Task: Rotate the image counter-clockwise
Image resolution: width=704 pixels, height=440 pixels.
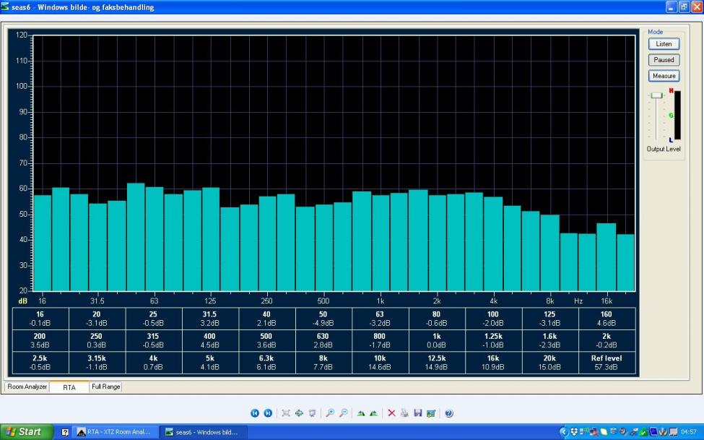Action: (373, 413)
